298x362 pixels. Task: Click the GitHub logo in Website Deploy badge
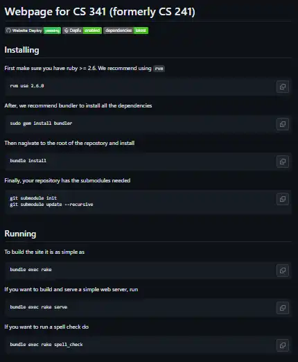pos(8,31)
